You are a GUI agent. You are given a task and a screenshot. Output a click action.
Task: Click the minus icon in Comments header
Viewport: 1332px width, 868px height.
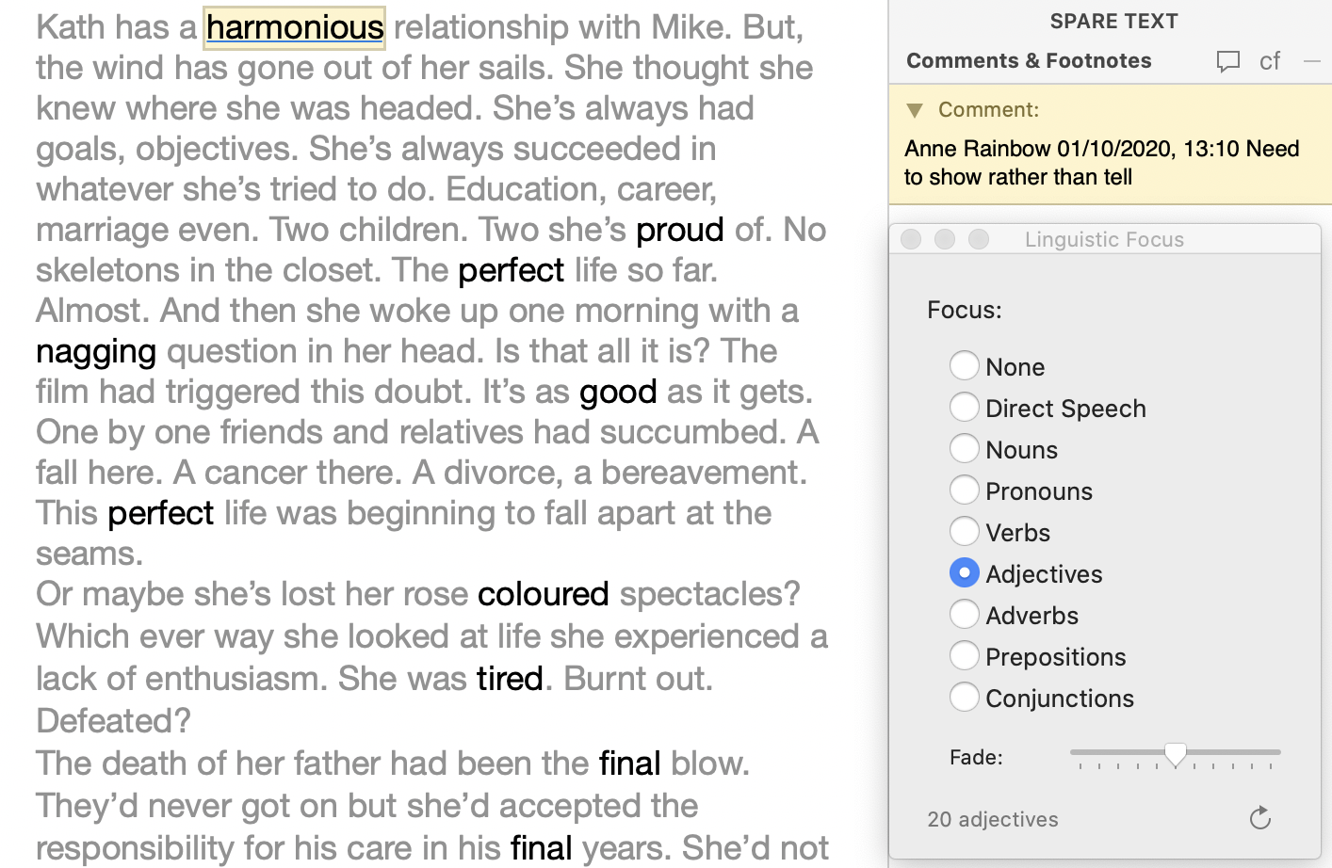[x=1312, y=62]
